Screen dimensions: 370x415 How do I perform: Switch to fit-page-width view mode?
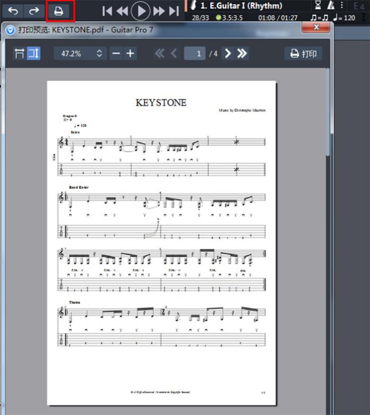19,53
